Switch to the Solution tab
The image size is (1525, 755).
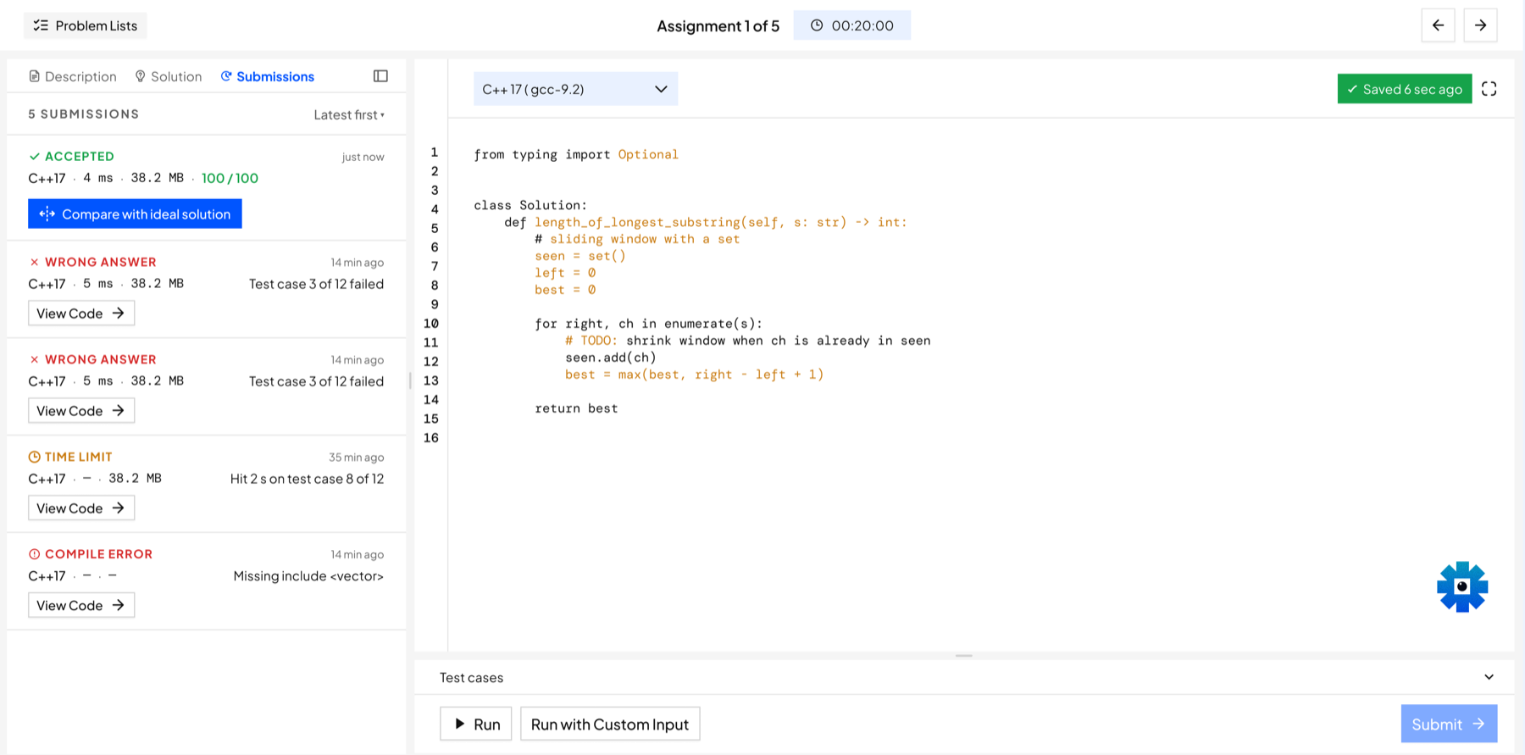[x=169, y=76]
